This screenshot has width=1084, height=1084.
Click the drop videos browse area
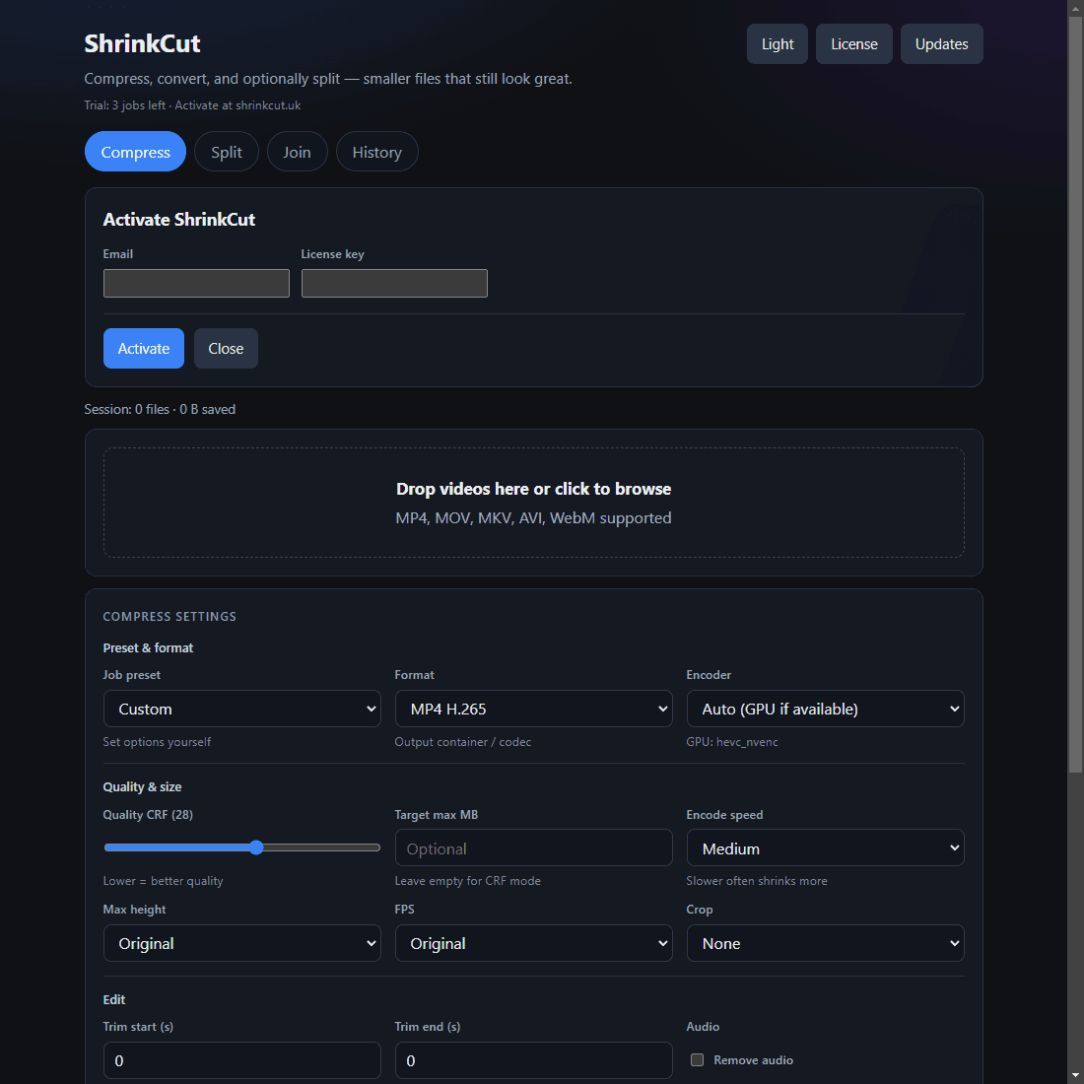click(x=534, y=503)
